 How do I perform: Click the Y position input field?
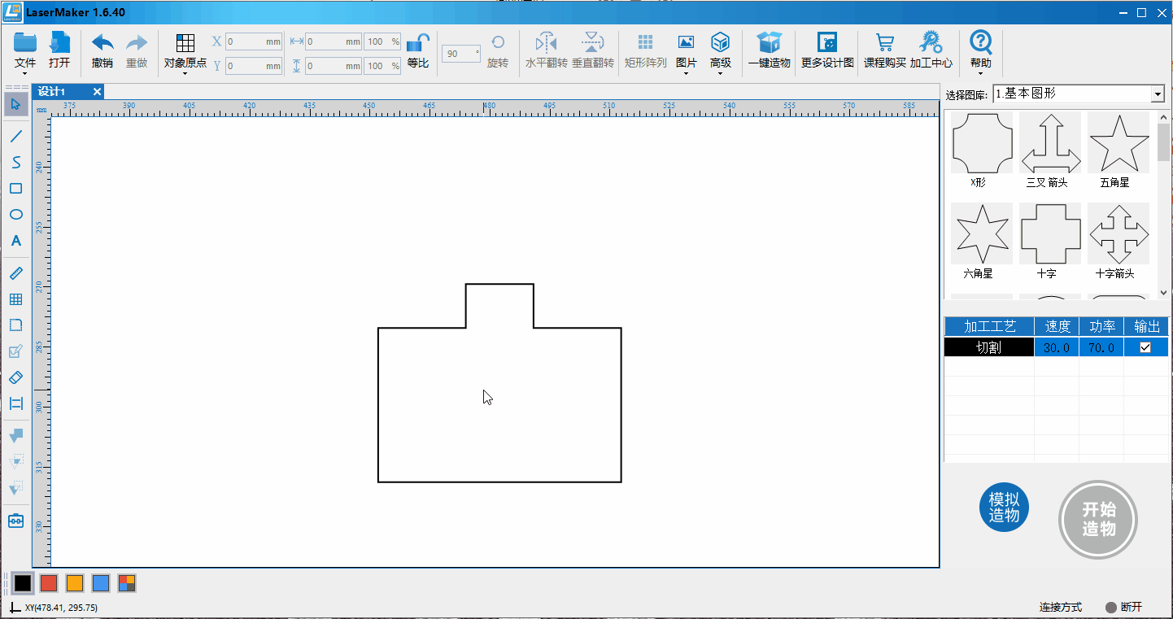[254, 66]
